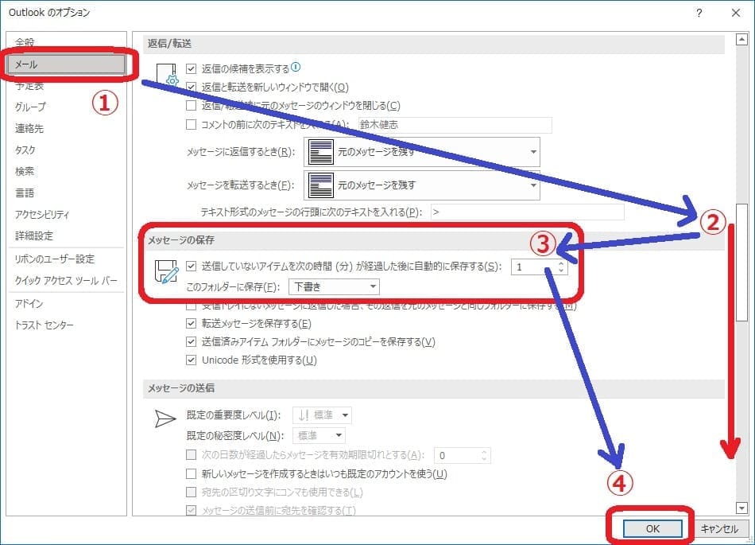Click the forward format preview icon

(321, 185)
